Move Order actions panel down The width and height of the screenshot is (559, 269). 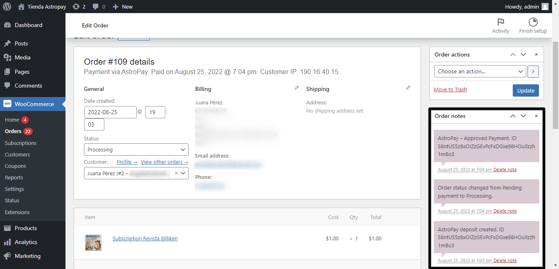pos(523,54)
